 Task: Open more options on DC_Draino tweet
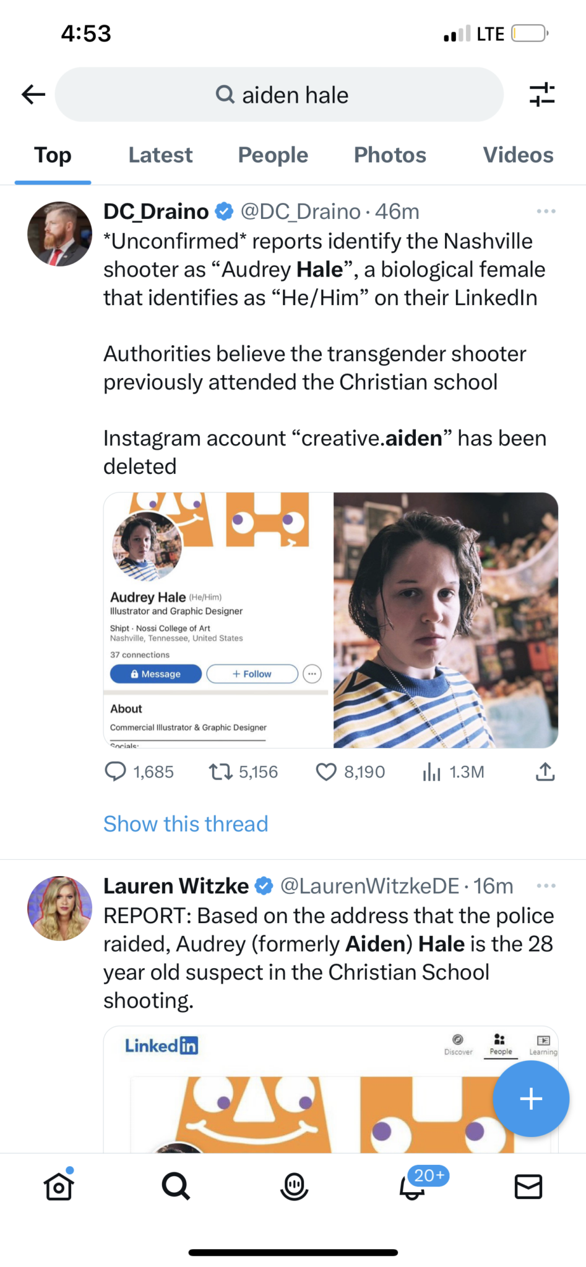click(x=546, y=212)
